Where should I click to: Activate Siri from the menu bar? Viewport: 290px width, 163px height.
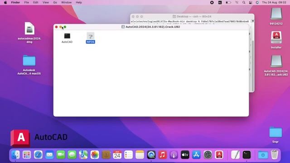(x=257, y=2)
